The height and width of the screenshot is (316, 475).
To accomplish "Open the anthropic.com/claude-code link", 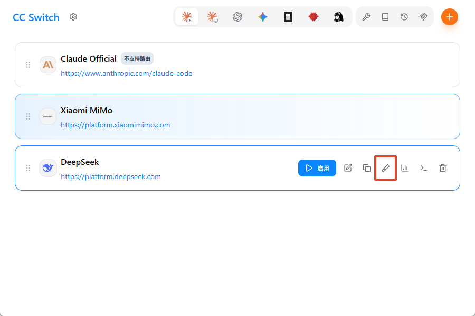I will click(127, 74).
